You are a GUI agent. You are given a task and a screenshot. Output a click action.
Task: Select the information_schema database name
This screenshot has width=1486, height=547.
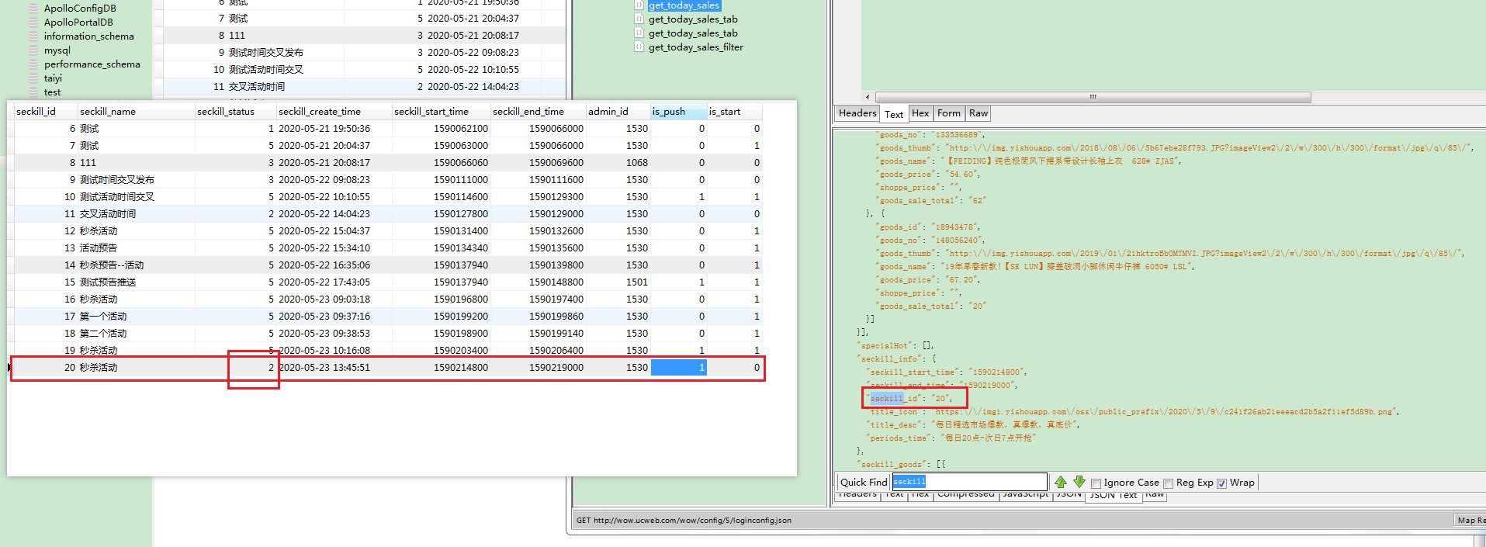pyautogui.click(x=88, y=36)
